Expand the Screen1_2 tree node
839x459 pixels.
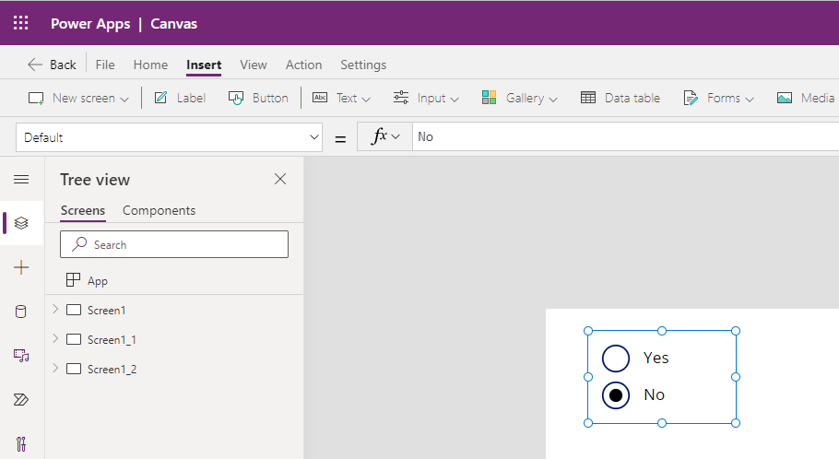tap(55, 368)
